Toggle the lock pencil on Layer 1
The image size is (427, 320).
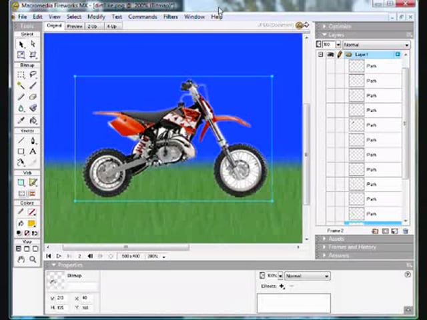pyautogui.click(x=340, y=54)
